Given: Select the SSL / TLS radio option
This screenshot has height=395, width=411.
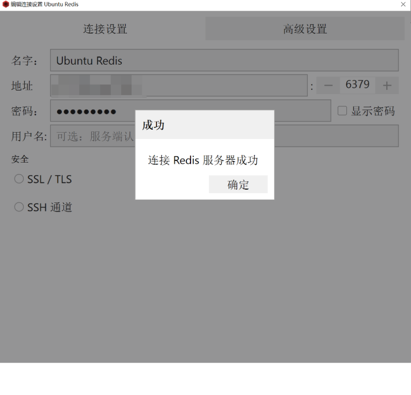Looking at the screenshot, I should point(19,179).
